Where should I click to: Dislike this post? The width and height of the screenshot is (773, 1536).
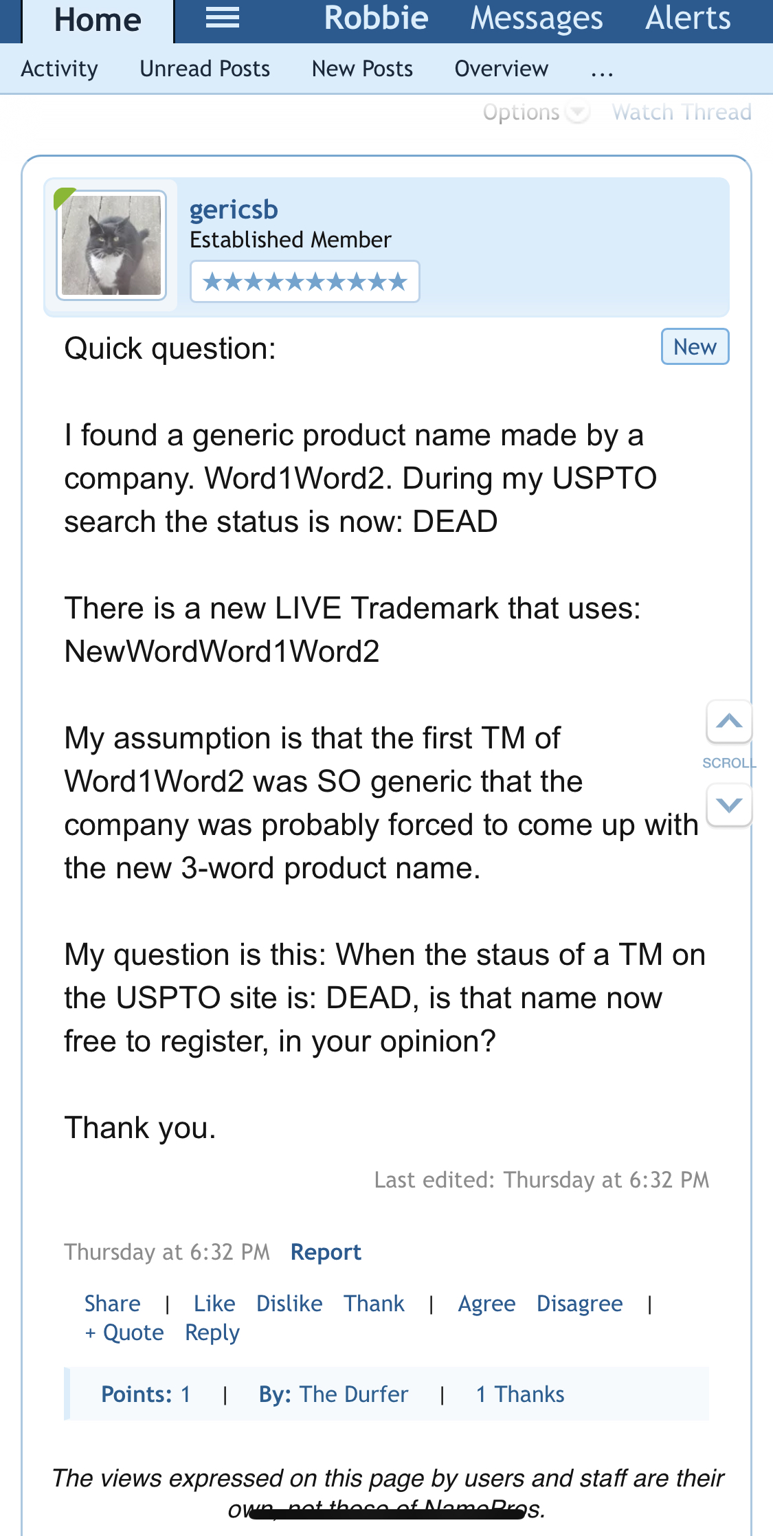[x=289, y=1304]
